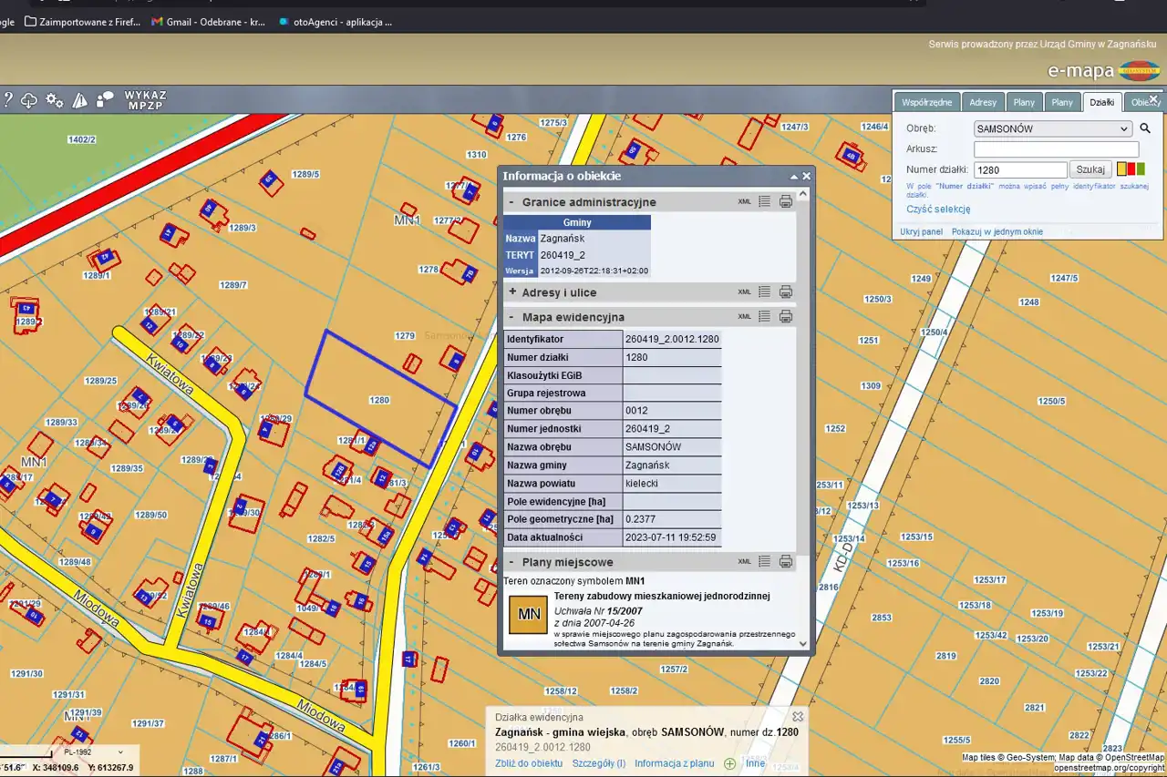Export Granice administracyjne as XML
The height and width of the screenshot is (777, 1167).
(744, 202)
